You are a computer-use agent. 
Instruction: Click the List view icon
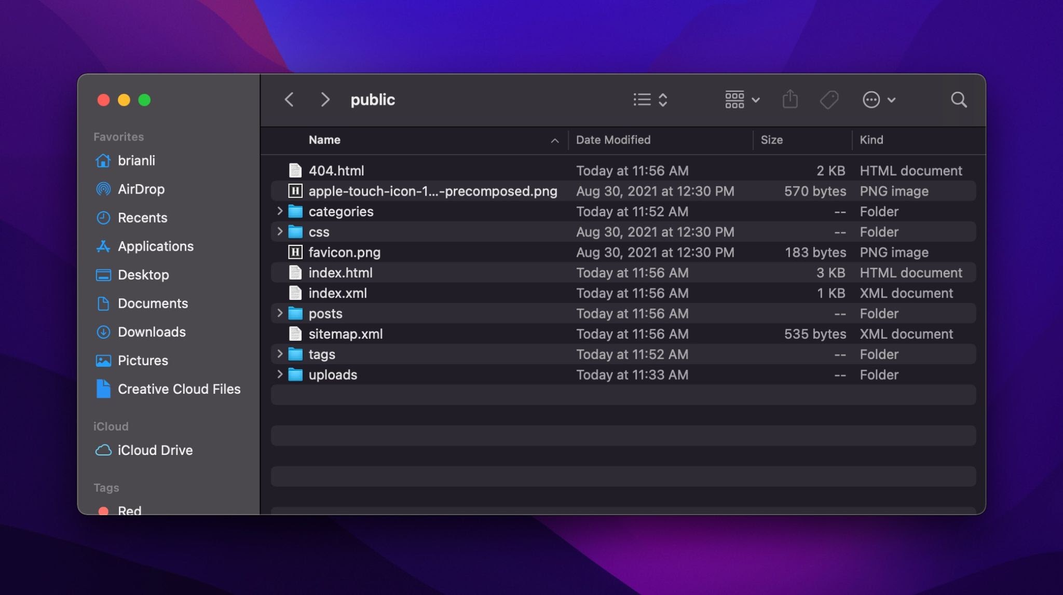tap(641, 99)
